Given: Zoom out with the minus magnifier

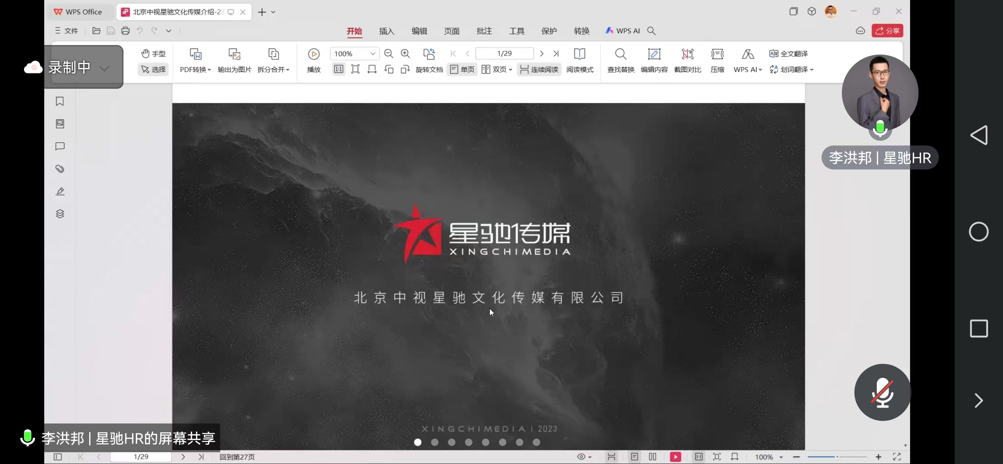Looking at the screenshot, I should (389, 54).
